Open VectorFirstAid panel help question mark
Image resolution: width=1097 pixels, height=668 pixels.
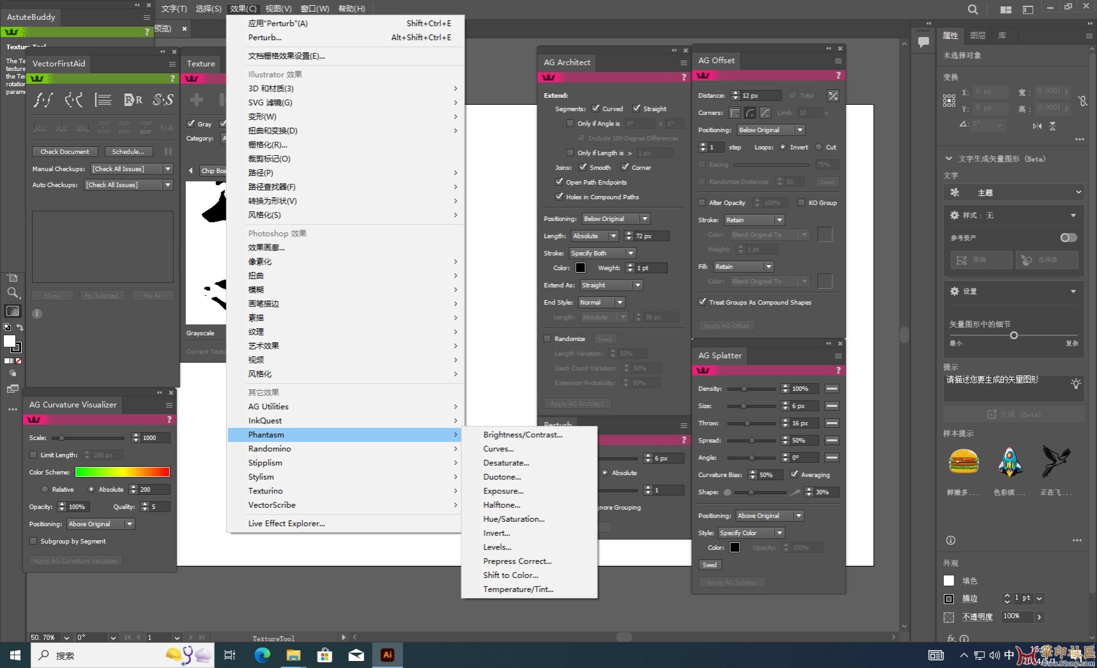173,79
